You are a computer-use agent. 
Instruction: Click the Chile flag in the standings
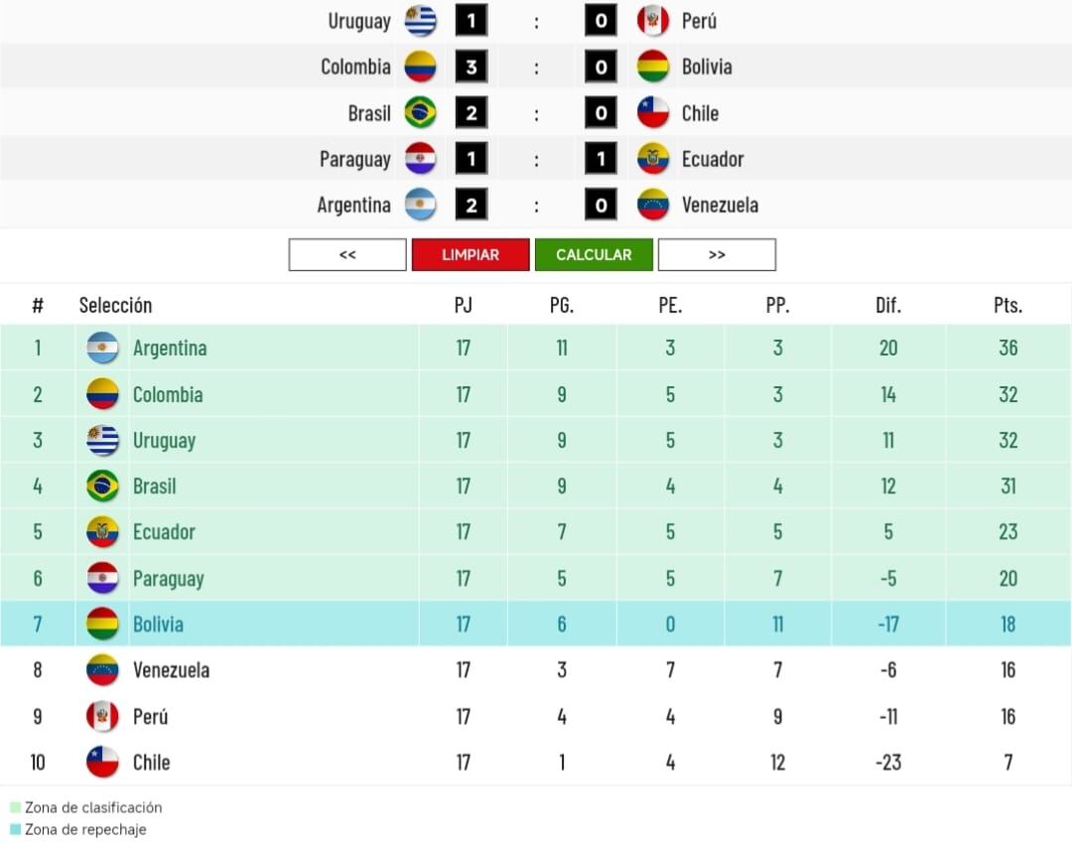102,763
